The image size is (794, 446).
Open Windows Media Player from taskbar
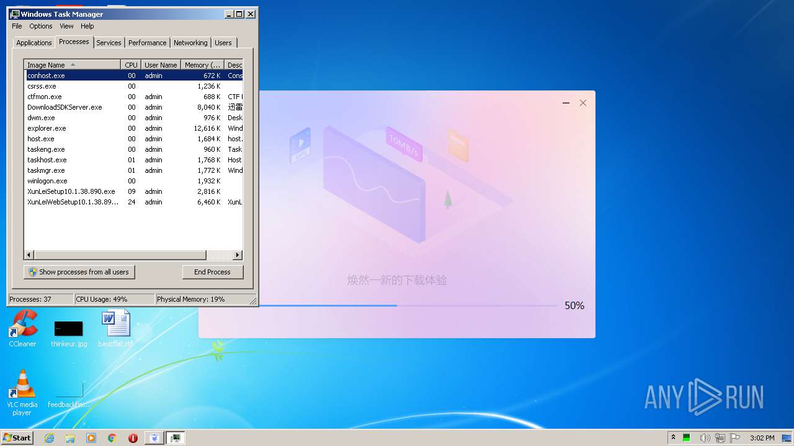pos(91,438)
